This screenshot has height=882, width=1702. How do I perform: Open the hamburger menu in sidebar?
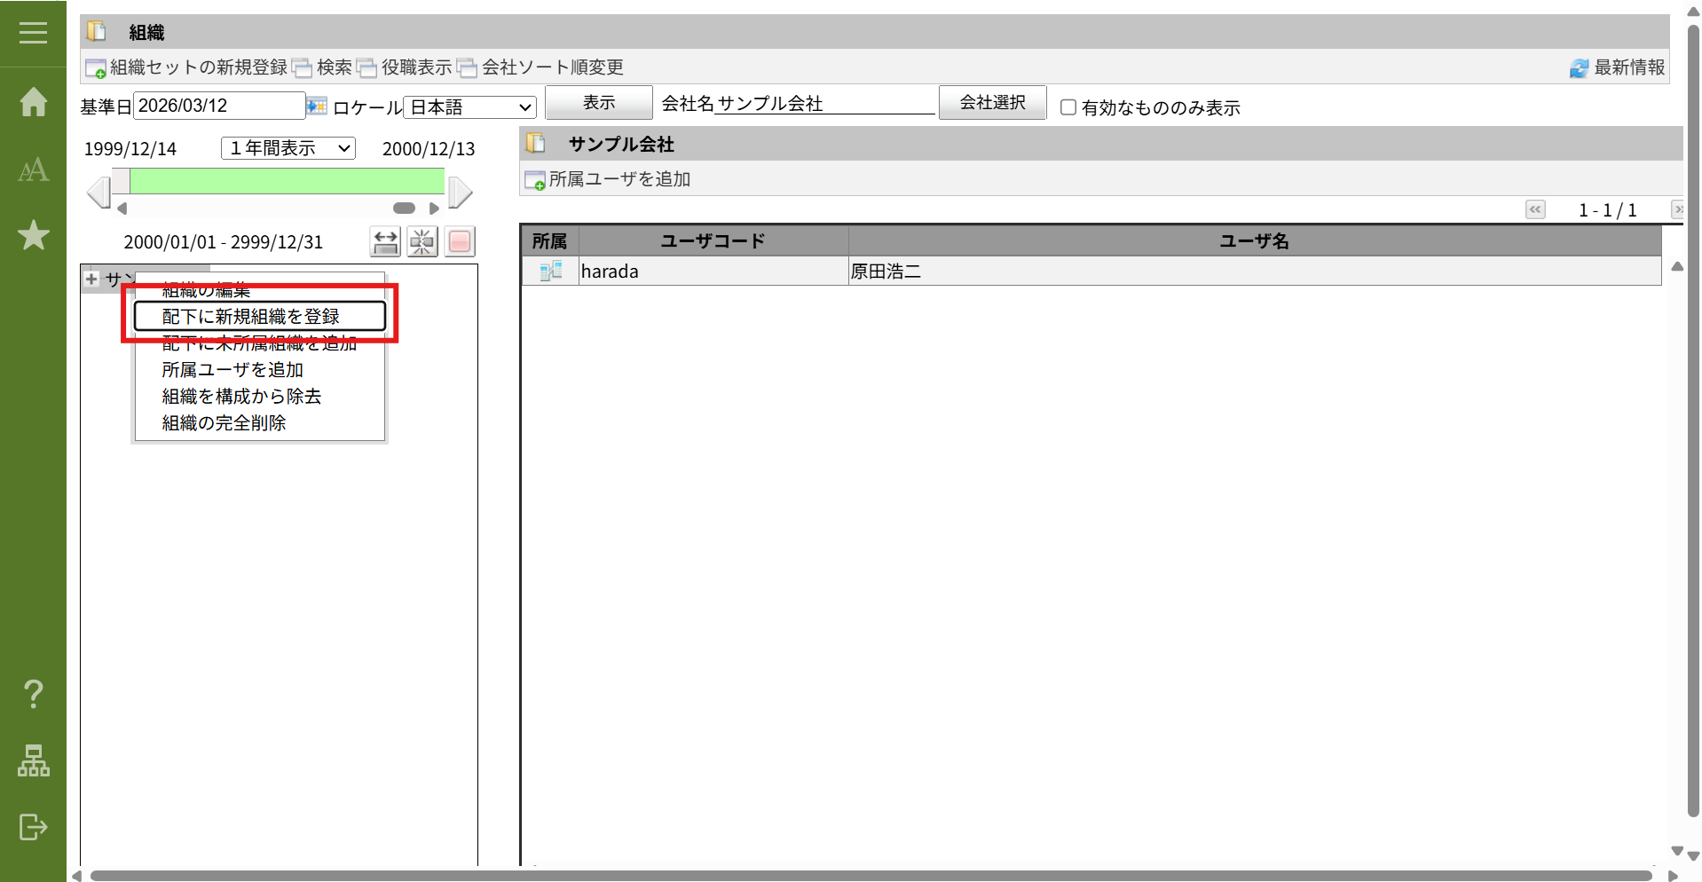pos(33,33)
